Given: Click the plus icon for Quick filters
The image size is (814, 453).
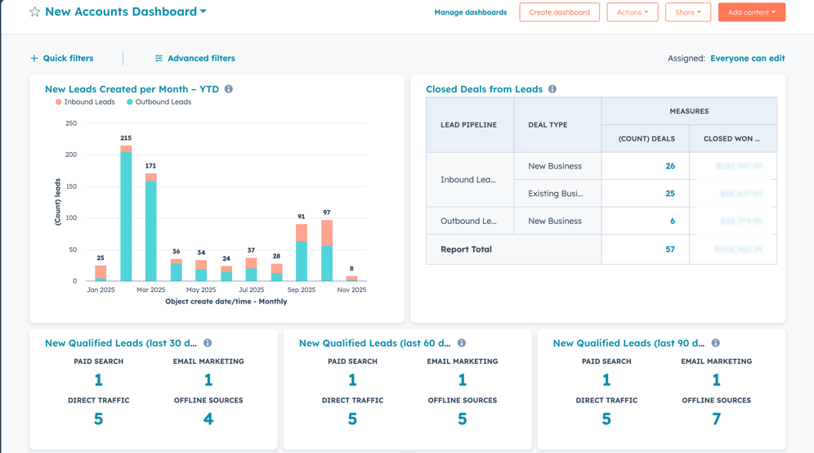Looking at the screenshot, I should tap(34, 59).
